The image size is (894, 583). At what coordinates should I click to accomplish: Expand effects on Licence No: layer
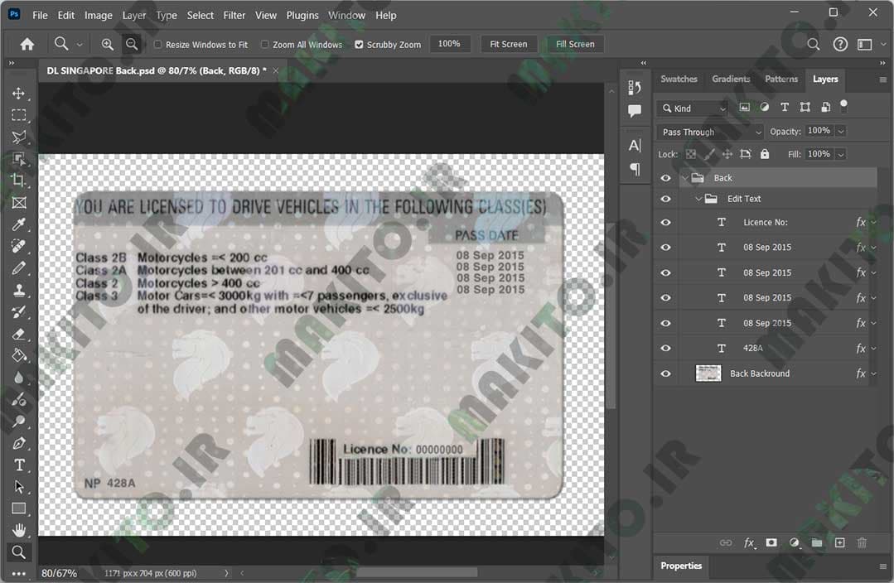[x=873, y=222]
